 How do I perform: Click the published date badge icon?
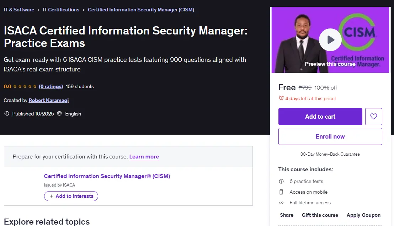(7, 113)
